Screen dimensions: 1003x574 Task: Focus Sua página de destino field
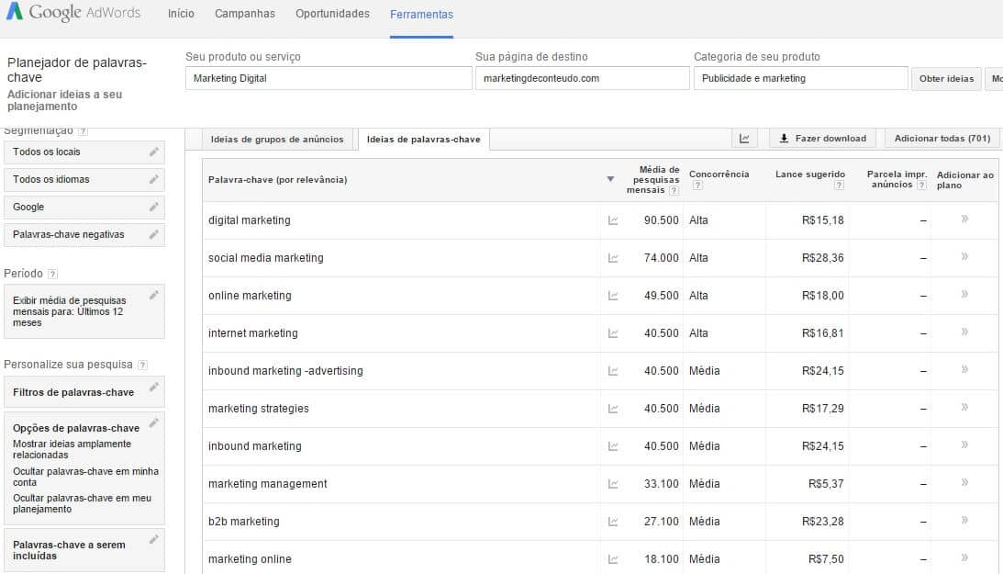coord(582,78)
